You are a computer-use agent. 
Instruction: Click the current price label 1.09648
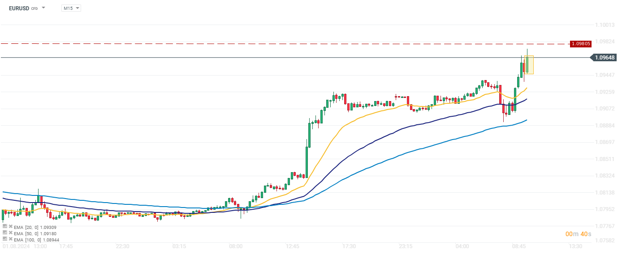tap(605, 58)
